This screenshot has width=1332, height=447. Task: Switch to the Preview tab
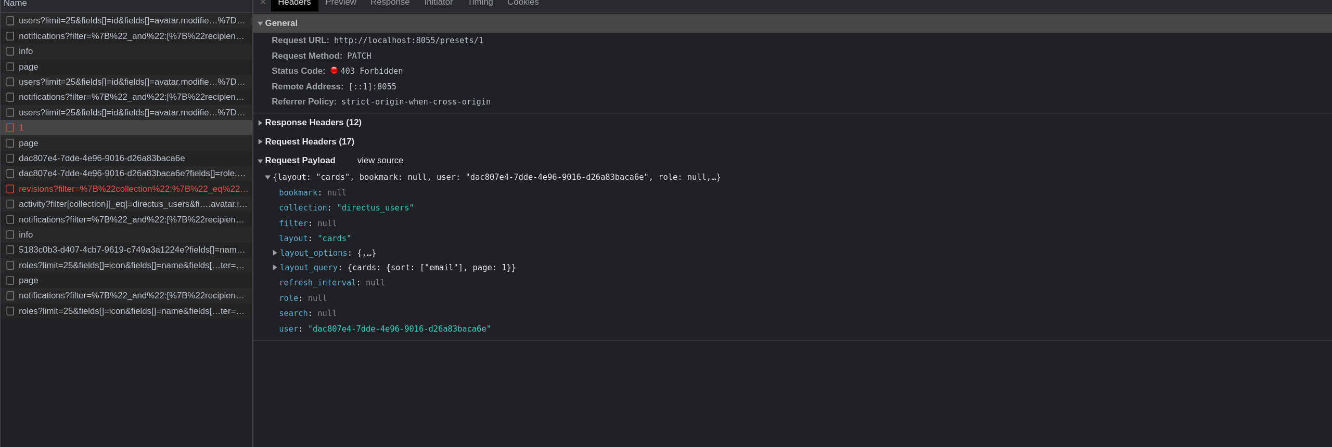(x=341, y=3)
